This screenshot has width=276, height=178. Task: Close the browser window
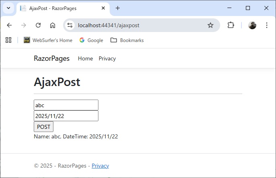(x=266, y=8)
